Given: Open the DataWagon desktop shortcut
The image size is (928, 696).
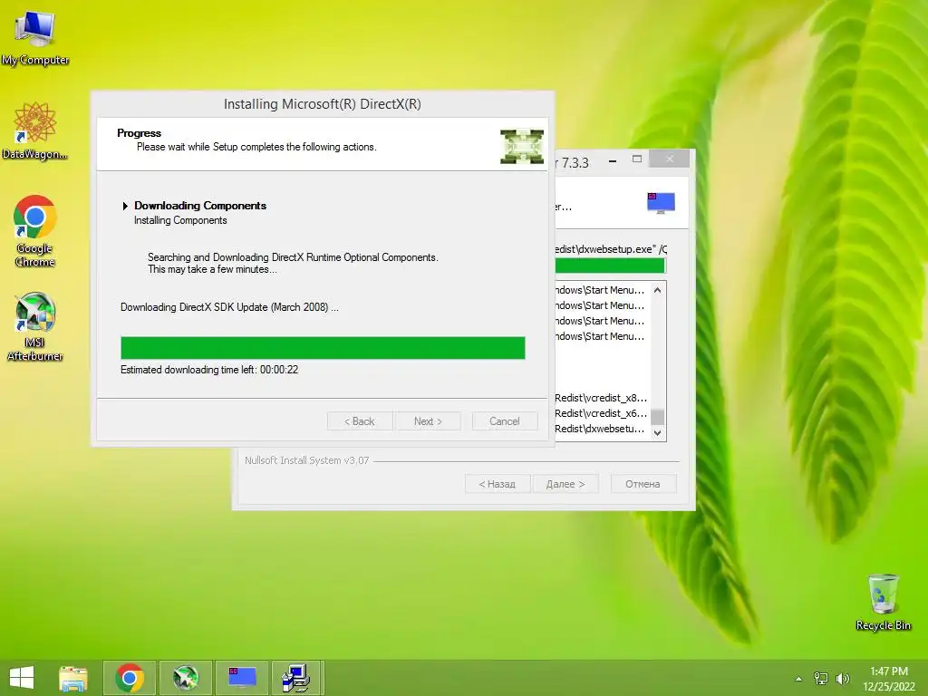Looking at the screenshot, I should coord(35,131).
